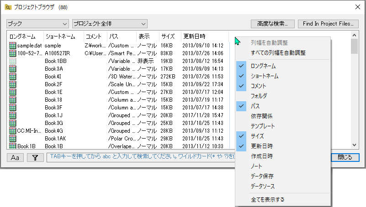Open the プロジェクト全体 scope dropdown
The image size is (366, 207).
click(x=110, y=24)
